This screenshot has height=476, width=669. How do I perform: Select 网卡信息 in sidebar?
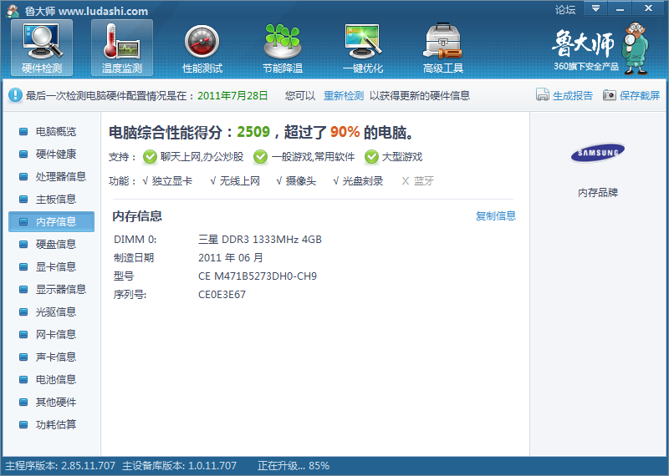pyautogui.click(x=51, y=335)
